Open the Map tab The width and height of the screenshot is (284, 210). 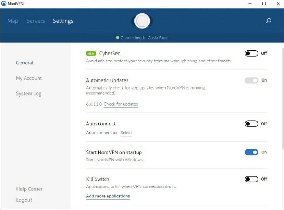13,21
